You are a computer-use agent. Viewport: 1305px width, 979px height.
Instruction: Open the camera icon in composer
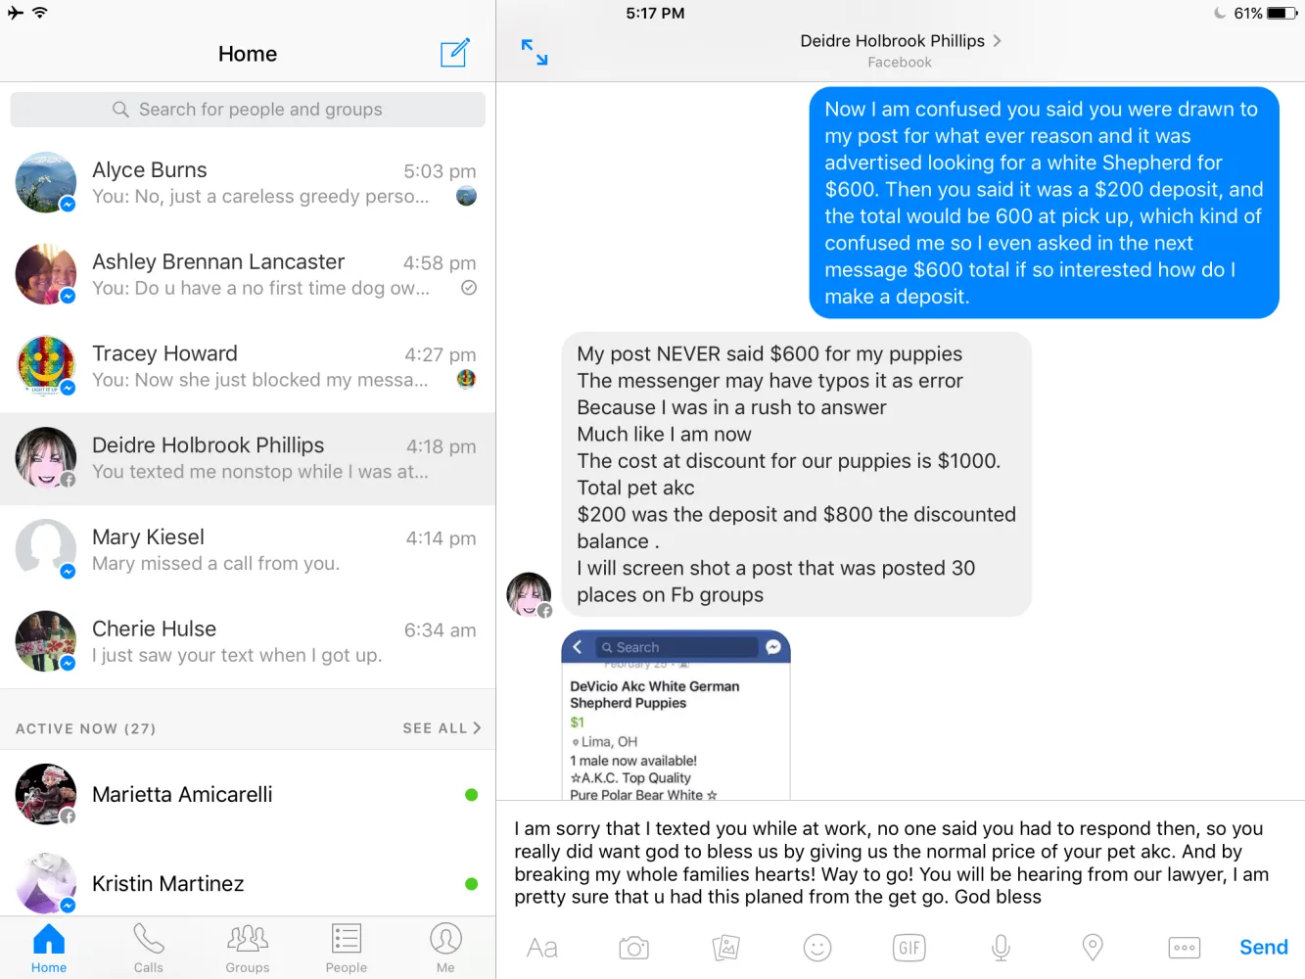634,948
